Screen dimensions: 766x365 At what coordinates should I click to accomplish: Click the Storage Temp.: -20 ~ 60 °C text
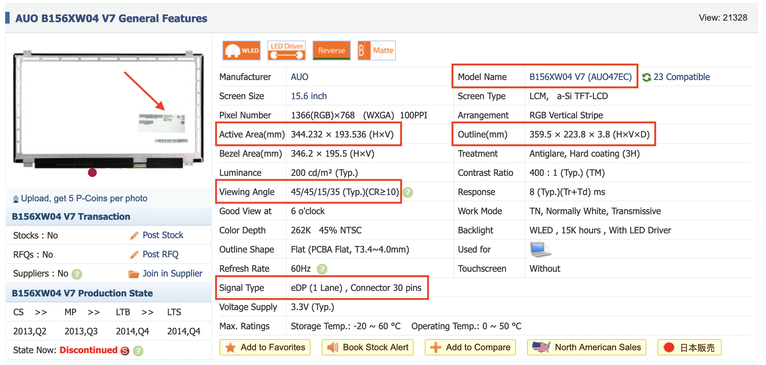click(346, 326)
